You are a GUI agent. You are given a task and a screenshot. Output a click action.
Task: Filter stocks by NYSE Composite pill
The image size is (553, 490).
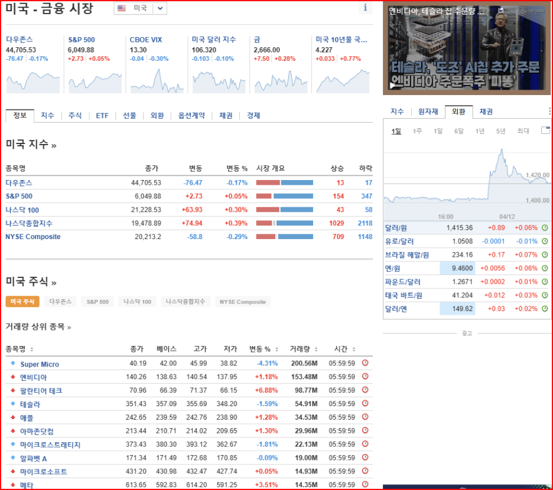243,302
